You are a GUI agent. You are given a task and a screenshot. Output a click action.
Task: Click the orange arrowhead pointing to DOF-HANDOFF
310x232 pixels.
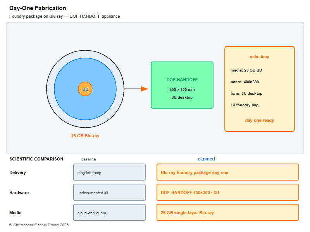pyautogui.click(x=144, y=89)
